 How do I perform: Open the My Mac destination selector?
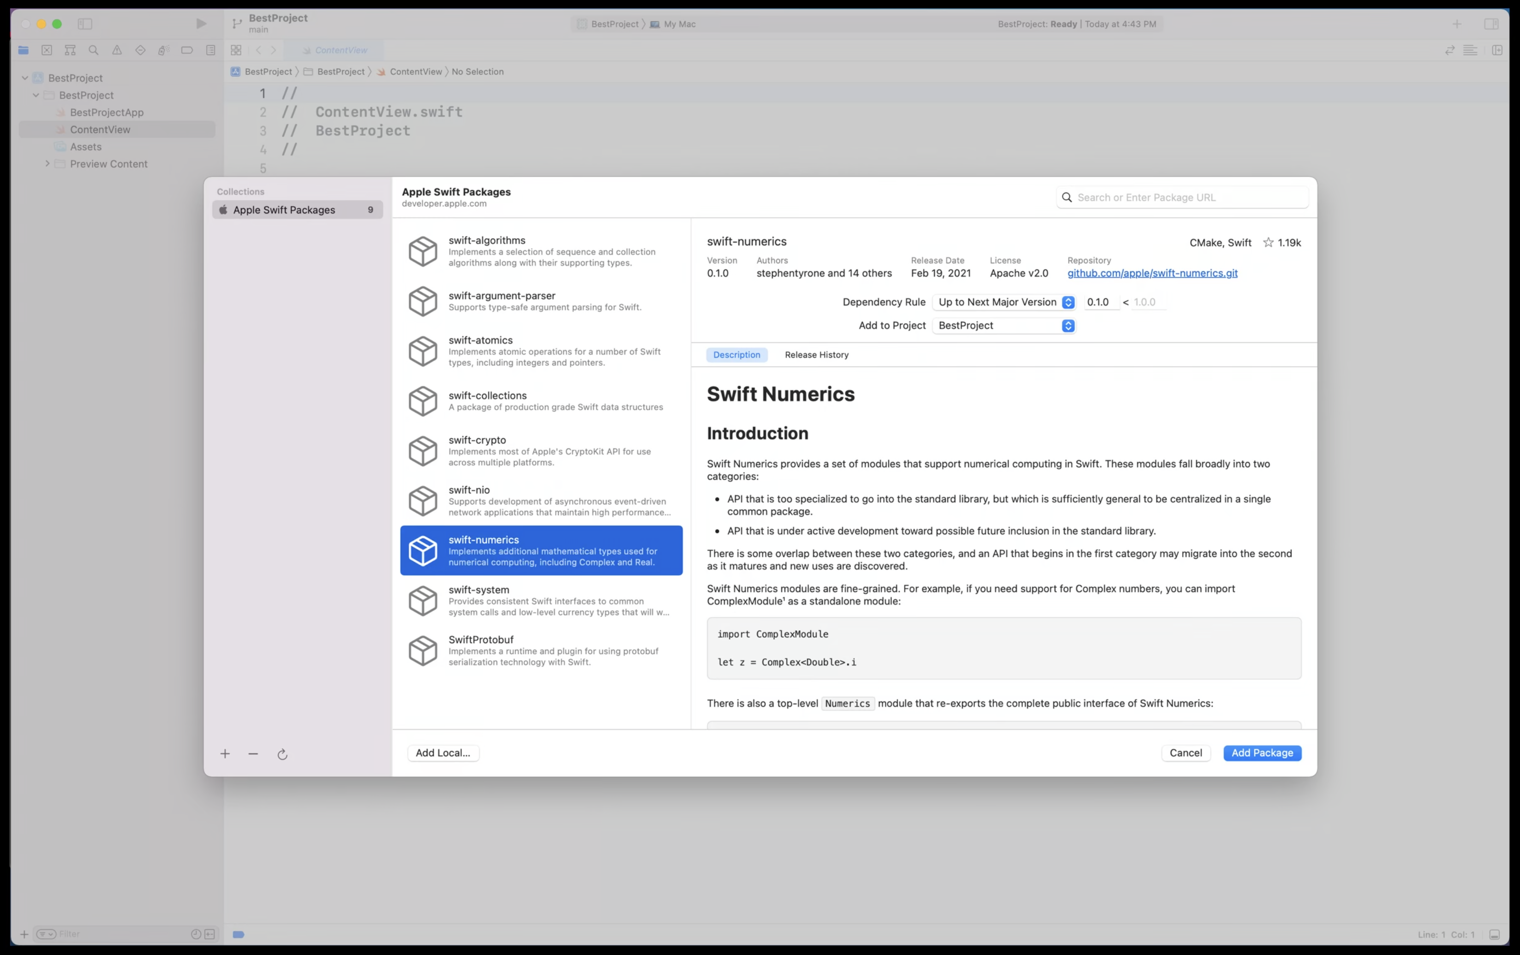point(673,24)
